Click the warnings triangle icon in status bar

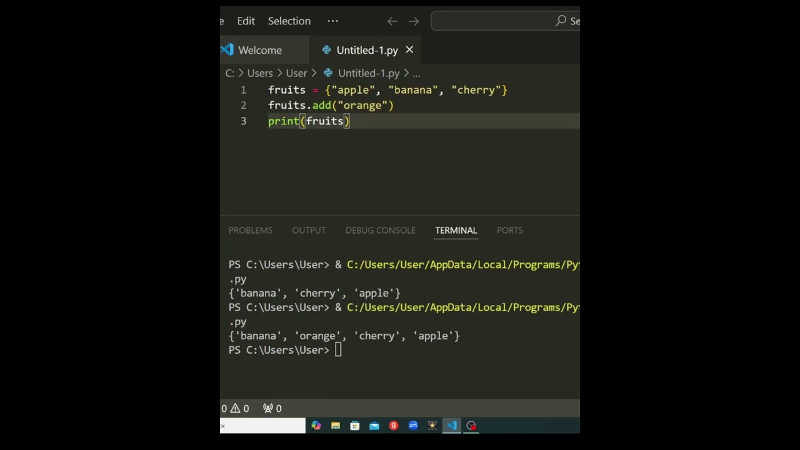point(236,408)
